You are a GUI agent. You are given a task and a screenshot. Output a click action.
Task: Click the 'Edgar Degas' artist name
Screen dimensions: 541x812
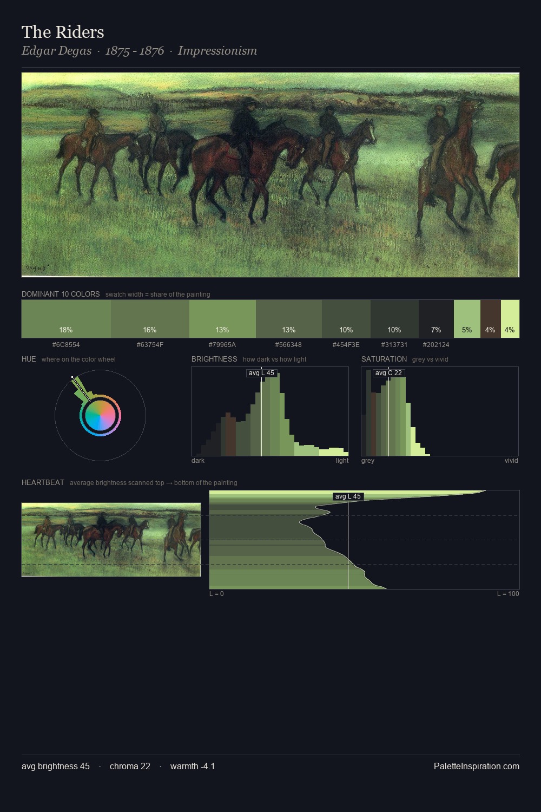[56, 51]
